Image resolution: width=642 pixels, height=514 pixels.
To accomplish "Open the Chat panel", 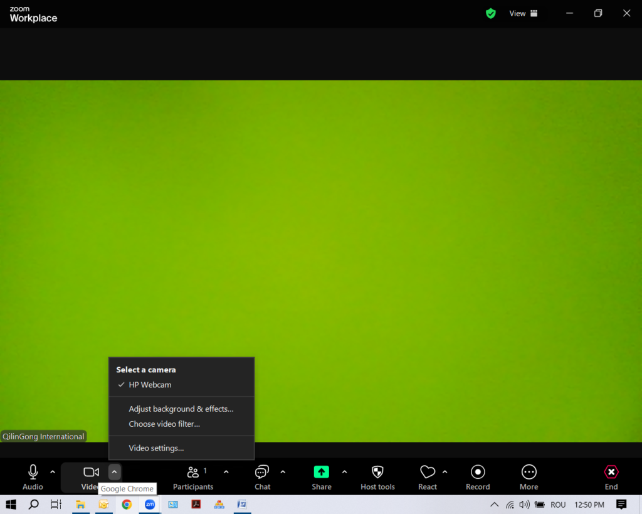I will (262, 477).
